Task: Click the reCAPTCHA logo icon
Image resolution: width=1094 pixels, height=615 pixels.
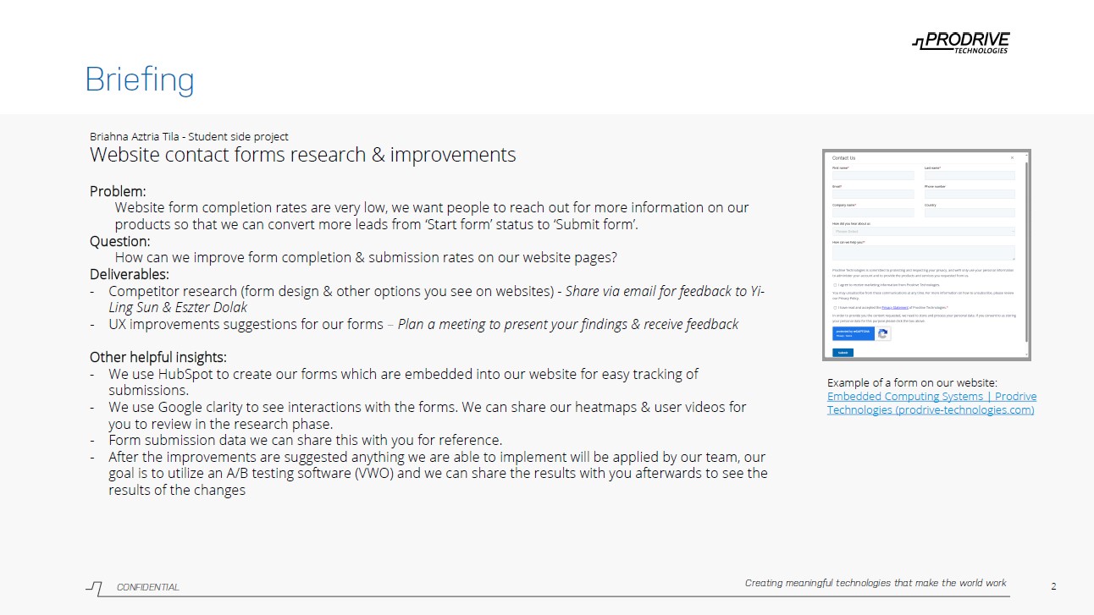Action: click(883, 334)
